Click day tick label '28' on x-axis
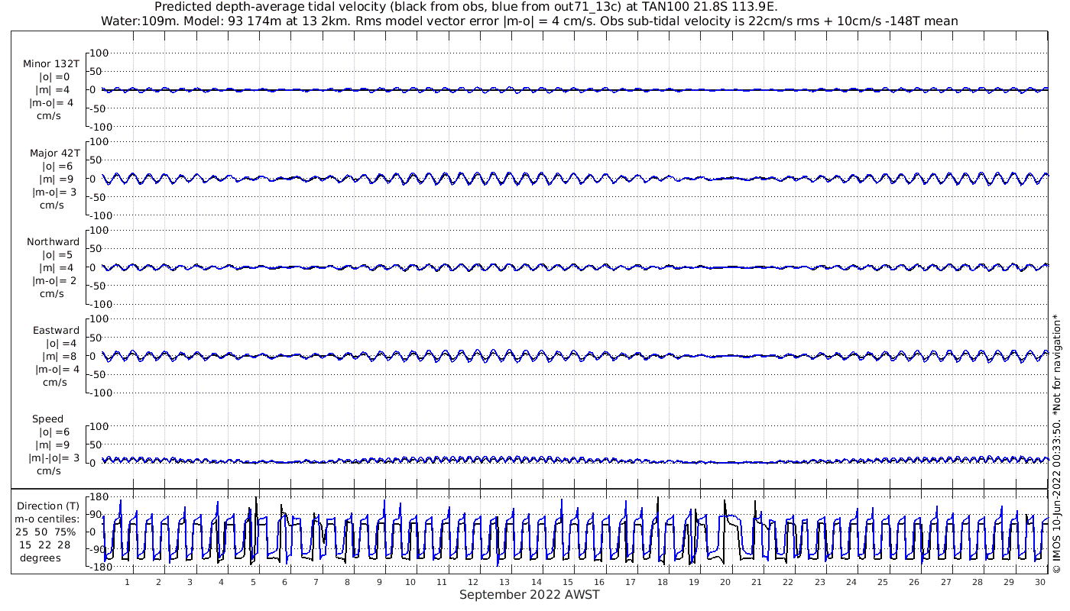 (x=978, y=582)
